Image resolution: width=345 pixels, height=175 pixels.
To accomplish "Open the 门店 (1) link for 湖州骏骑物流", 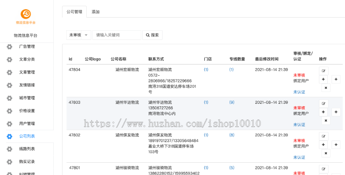I will (x=206, y=168).
